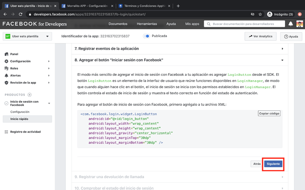Click the Copiar código button

coord(269,114)
